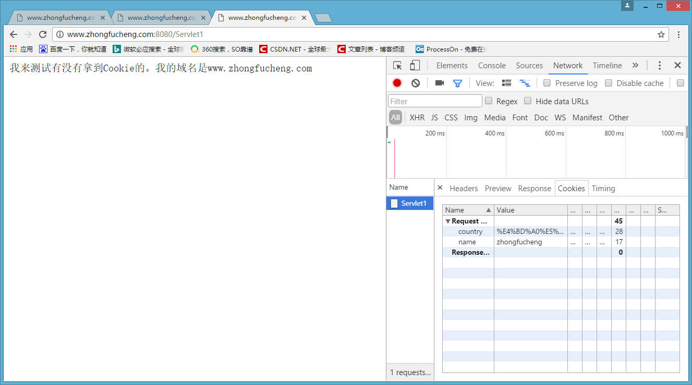Image resolution: width=692 pixels, height=385 pixels.
Task: Use large request rows view icon
Action: point(506,83)
